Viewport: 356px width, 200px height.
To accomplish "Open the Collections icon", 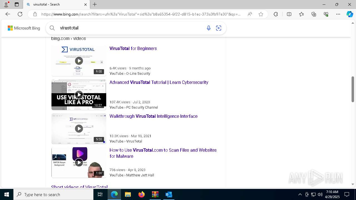I will 314,14.
